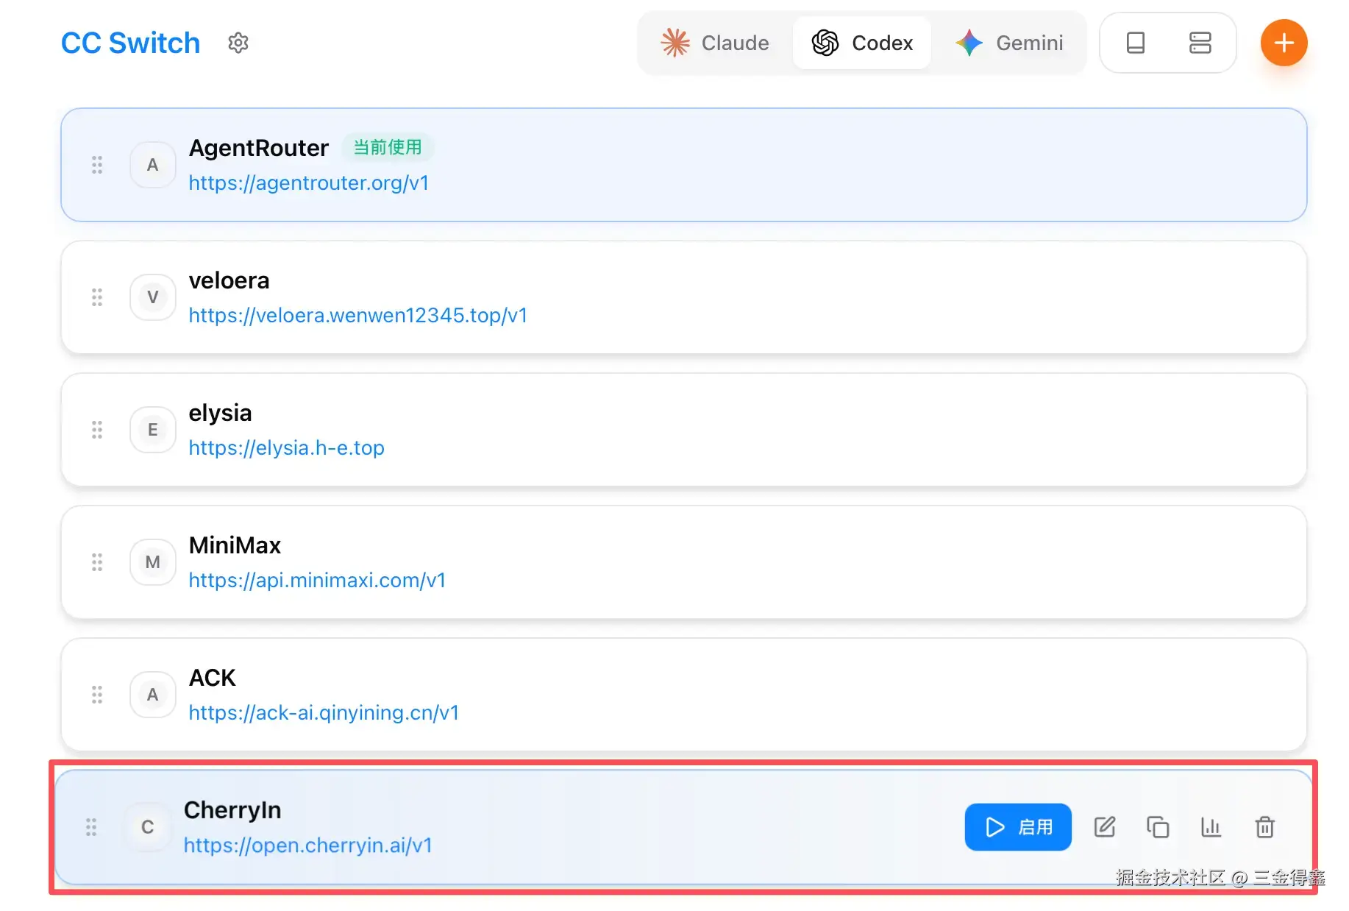This screenshot has height=911, width=1349.
Task: Click the CC Switch title
Action: tap(130, 43)
